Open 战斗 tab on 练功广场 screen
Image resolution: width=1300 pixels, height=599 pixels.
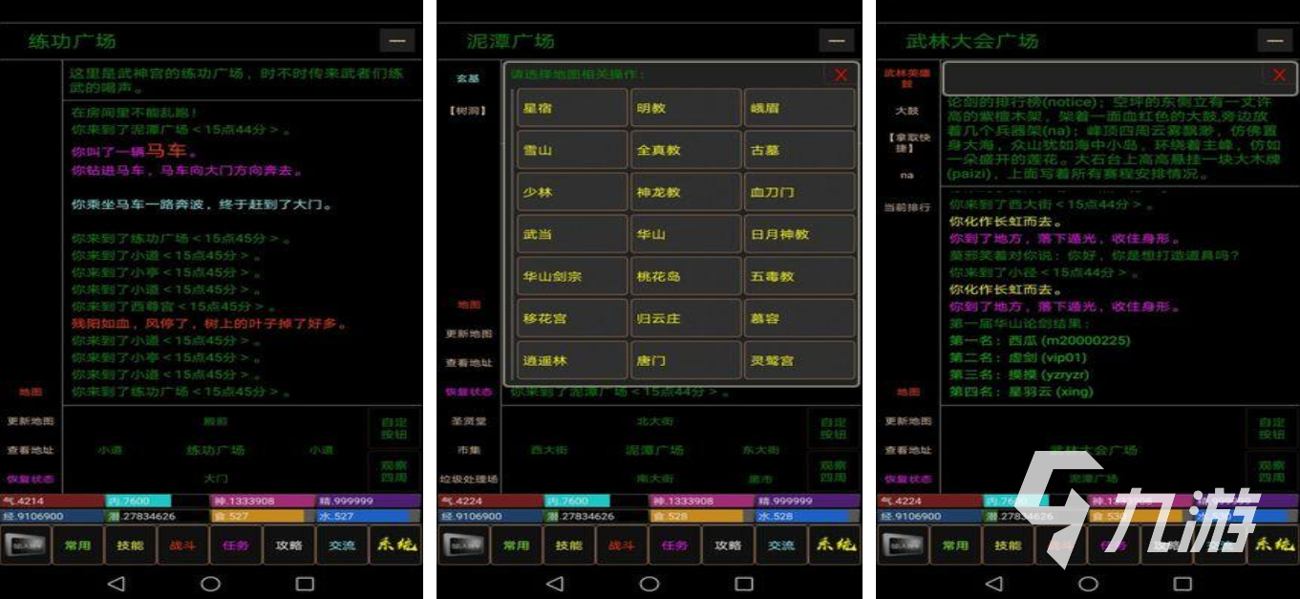[x=182, y=545]
